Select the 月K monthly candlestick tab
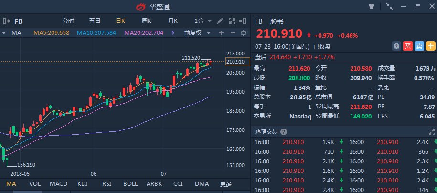 point(173,21)
